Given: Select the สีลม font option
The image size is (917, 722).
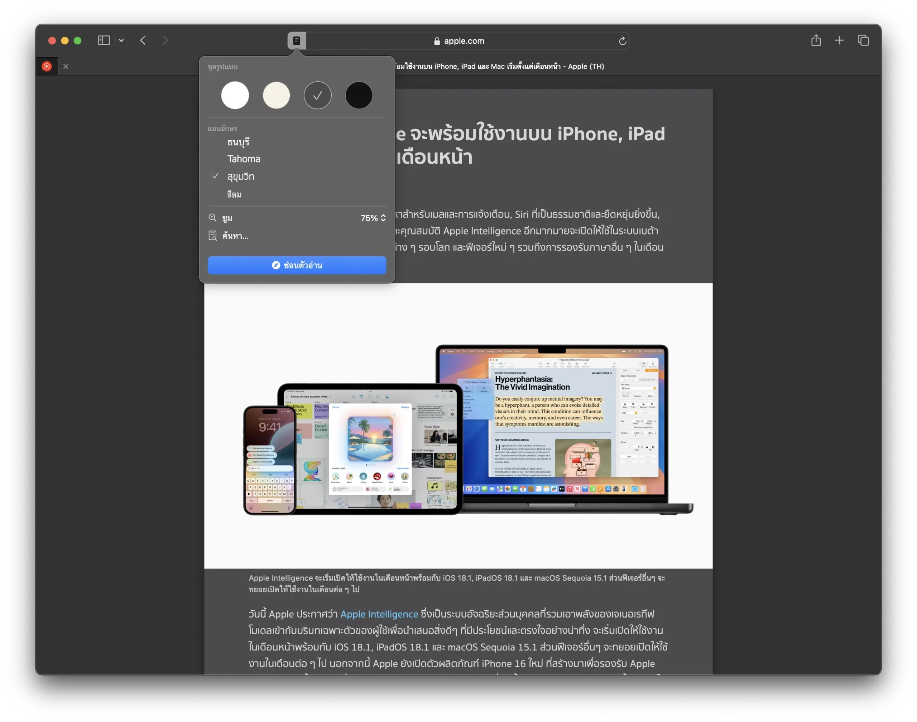Looking at the screenshot, I should pyautogui.click(x=234, y=194).
